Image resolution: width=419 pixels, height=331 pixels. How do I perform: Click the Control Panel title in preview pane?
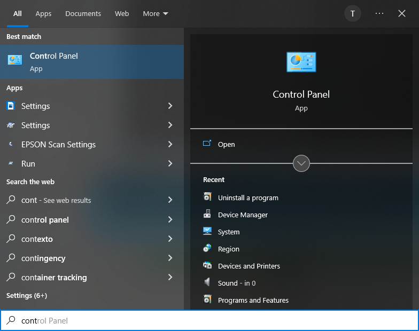pyautogui.click(x=301, y=94)
